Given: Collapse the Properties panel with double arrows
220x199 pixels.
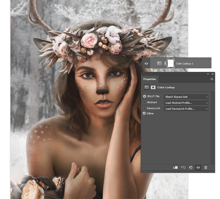Looking at the screenshot, I should tap(208, 74).
